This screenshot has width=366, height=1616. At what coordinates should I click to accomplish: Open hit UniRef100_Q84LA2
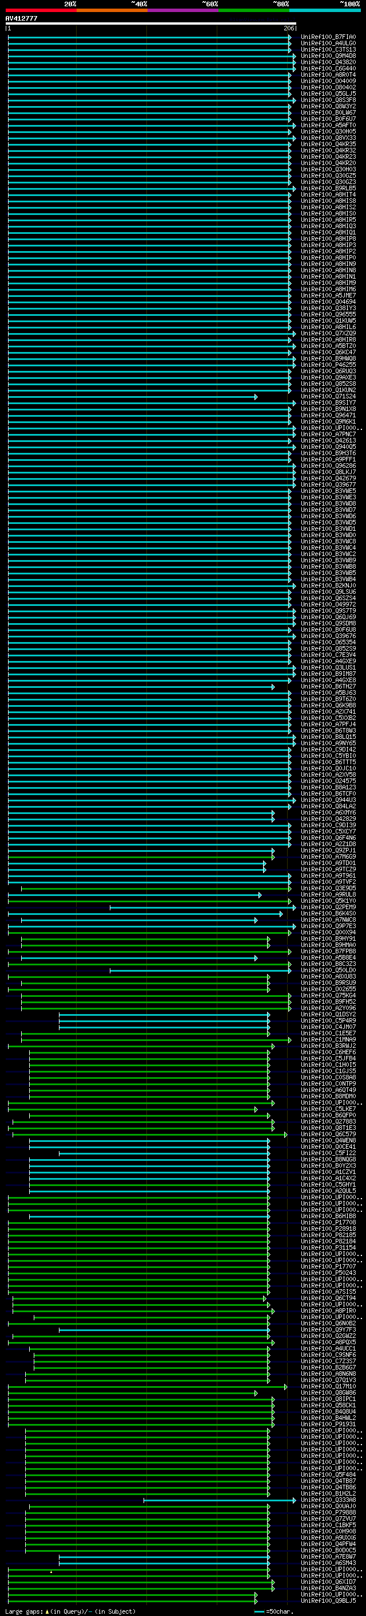pyautogui.click(x=328, y=806)
